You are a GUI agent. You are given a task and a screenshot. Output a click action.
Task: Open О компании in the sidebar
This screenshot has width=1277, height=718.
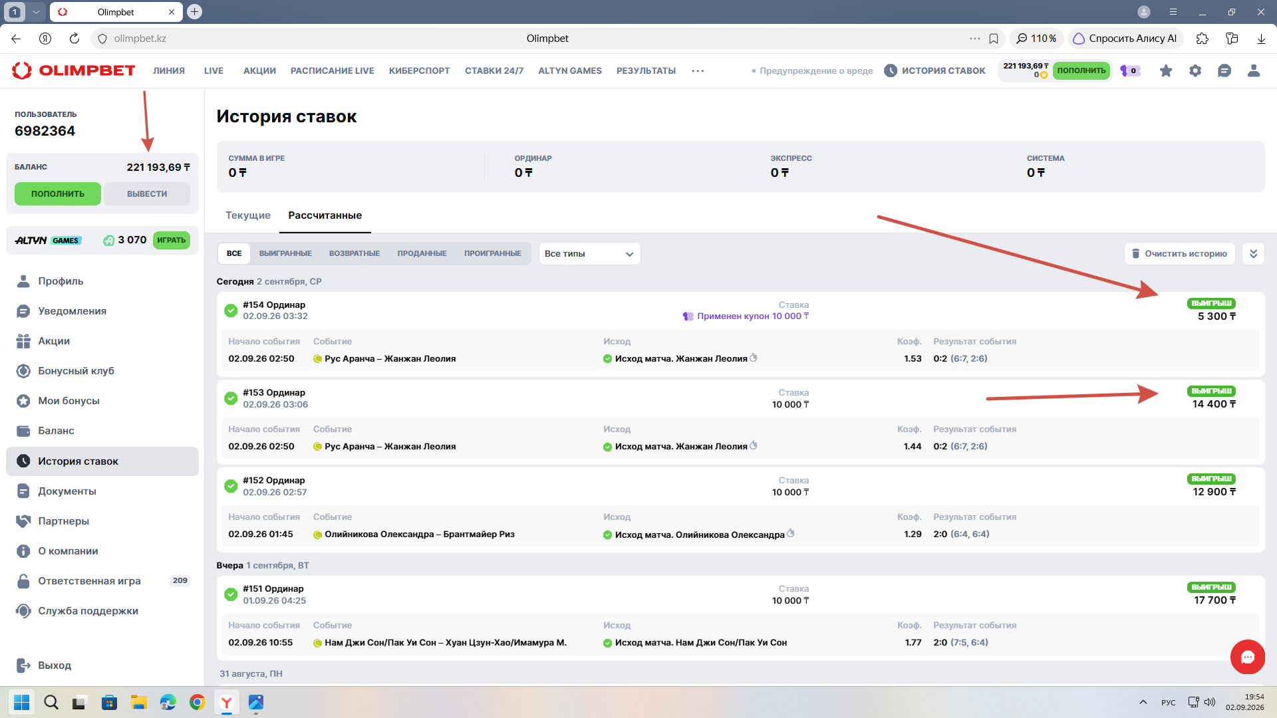point(102,551)
